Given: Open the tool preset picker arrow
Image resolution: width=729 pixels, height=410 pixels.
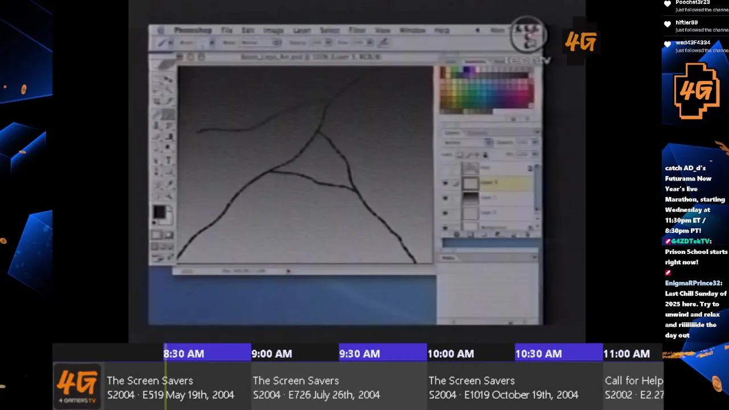Looking at the screenshot, I should tap(169, 43).
